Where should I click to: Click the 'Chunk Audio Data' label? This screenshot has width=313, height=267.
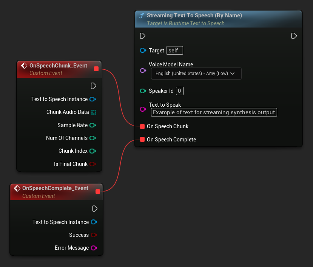coord(68,112)
